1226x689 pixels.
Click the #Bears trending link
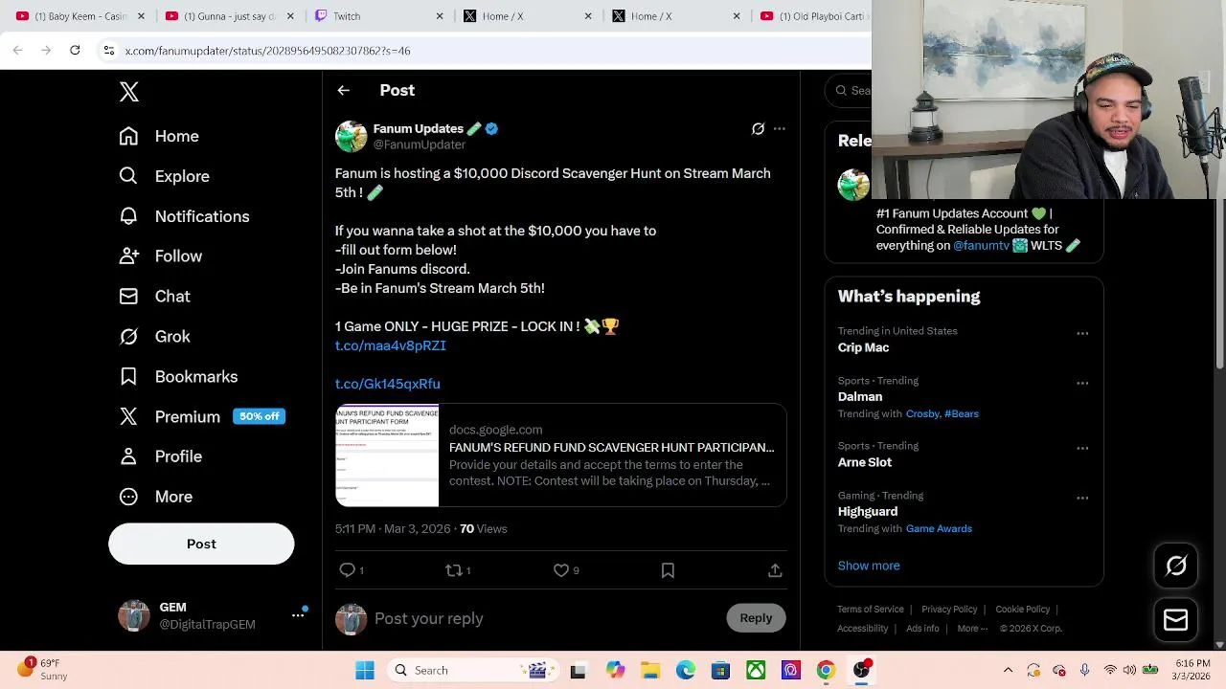962,413
